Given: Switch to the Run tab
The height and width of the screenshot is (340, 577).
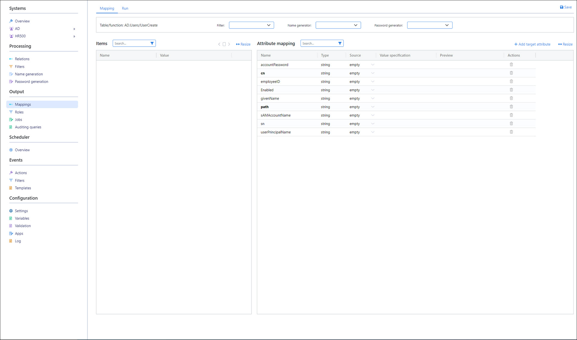Looking at the screenshot, I should tap(125, 8).
